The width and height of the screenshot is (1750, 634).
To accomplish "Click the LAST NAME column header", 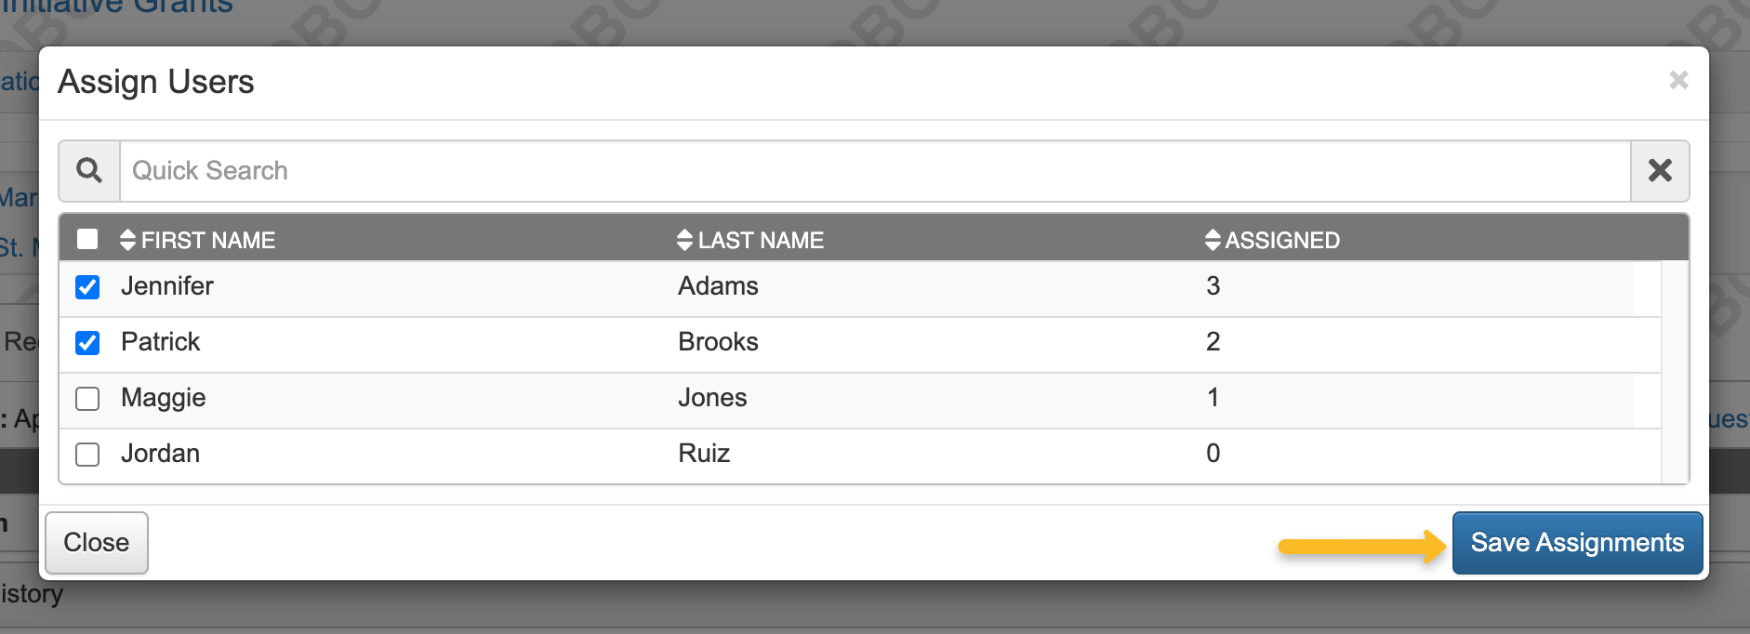I will tap(761, 240).
